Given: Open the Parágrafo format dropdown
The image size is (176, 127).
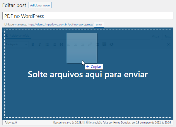Looking at the screenshot, I should pyautogui.click(x=16, y=44).
